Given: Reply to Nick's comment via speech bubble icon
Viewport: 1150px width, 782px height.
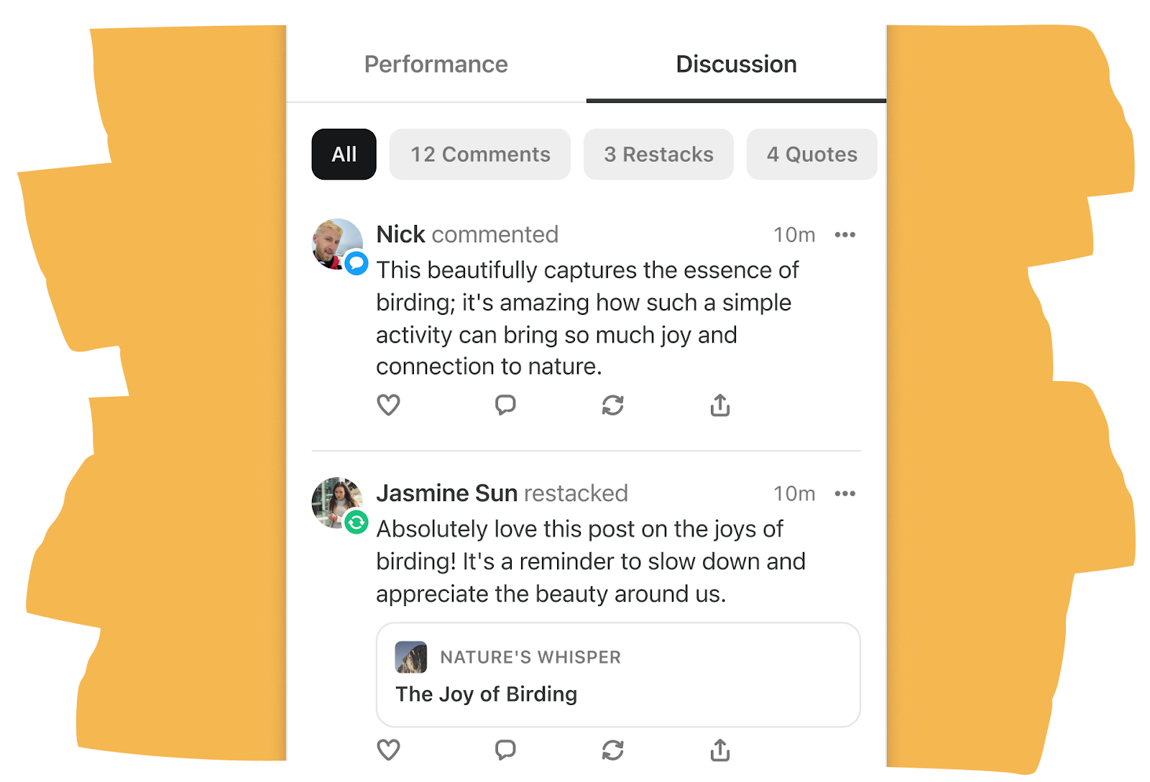Looking at the screenshot, I should pos(505,405).
